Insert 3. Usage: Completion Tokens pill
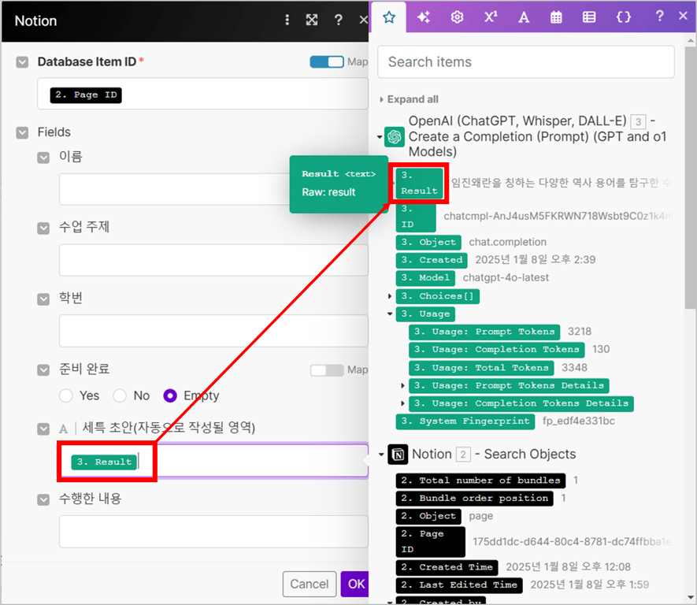697x605 pixels. point(496,350)
